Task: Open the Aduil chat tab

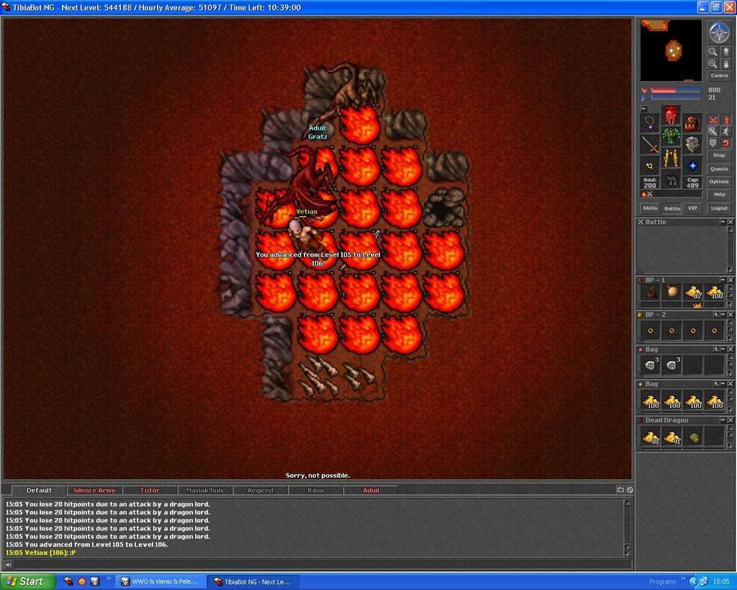Action: tap(371, 491)
